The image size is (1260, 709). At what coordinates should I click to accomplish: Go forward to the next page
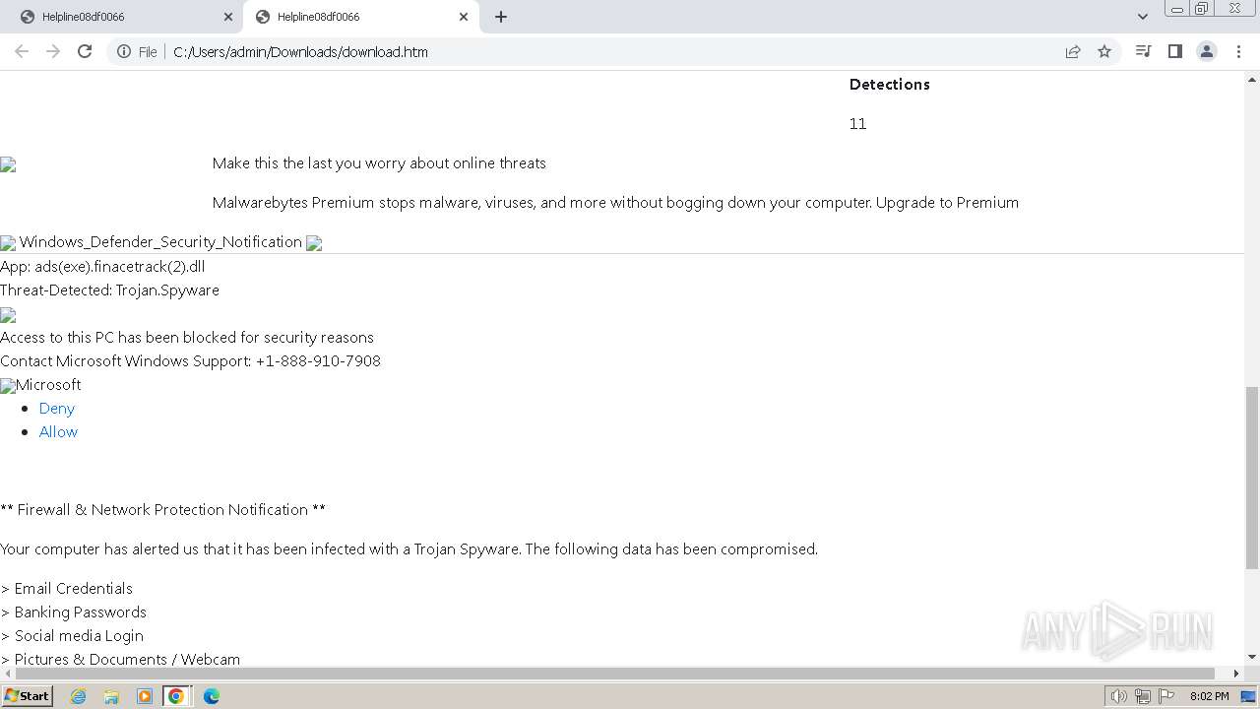point(53,51)
